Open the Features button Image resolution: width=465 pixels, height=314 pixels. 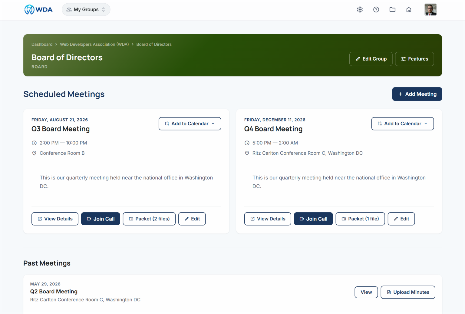pyautogui.click(x=414, y=59)
